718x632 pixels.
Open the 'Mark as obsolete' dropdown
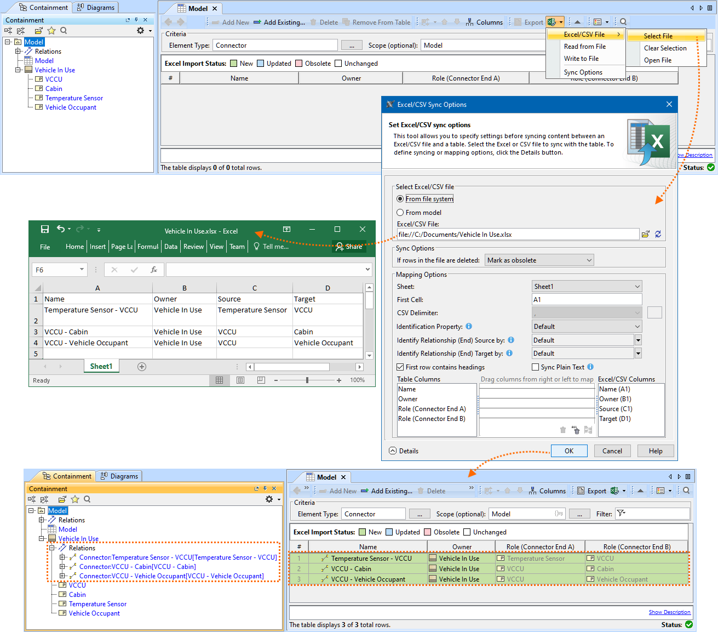click(x=539, y=260)
